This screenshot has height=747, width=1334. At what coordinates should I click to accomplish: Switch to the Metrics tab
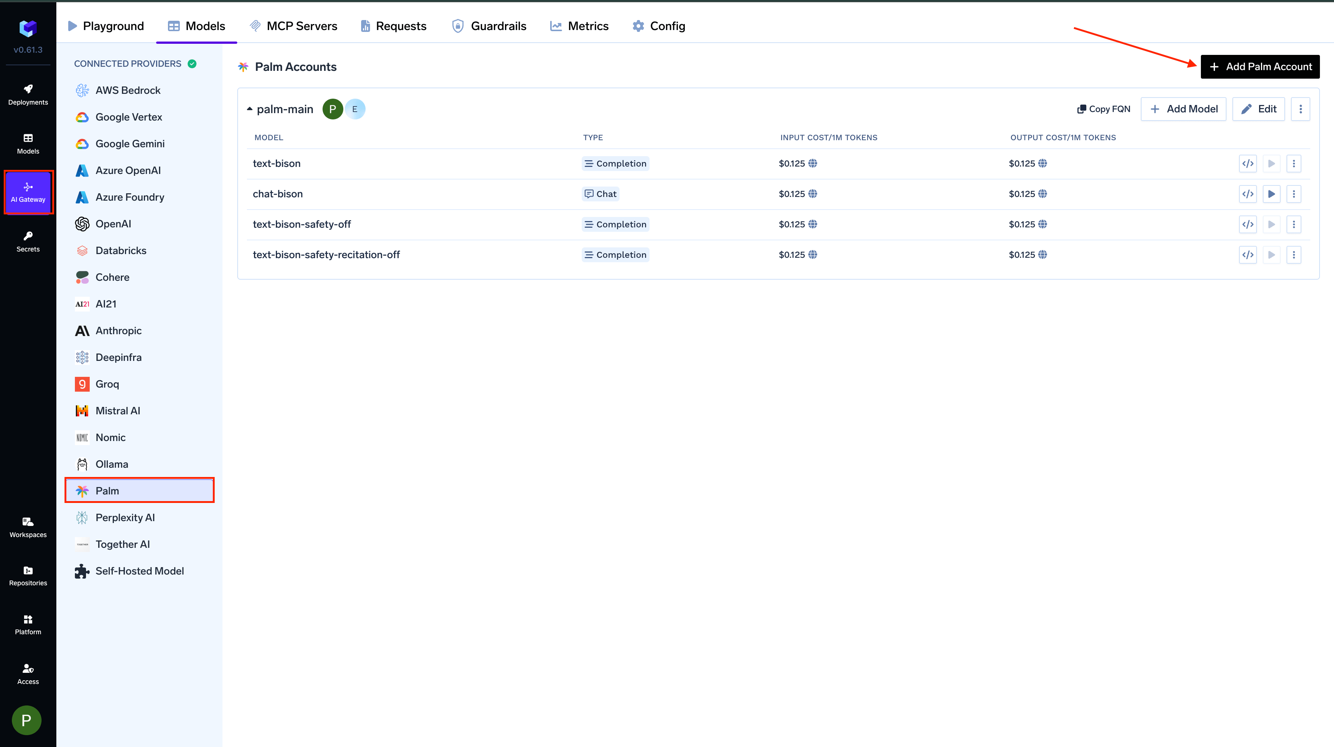pyautogui.click(x=579, y=26)
